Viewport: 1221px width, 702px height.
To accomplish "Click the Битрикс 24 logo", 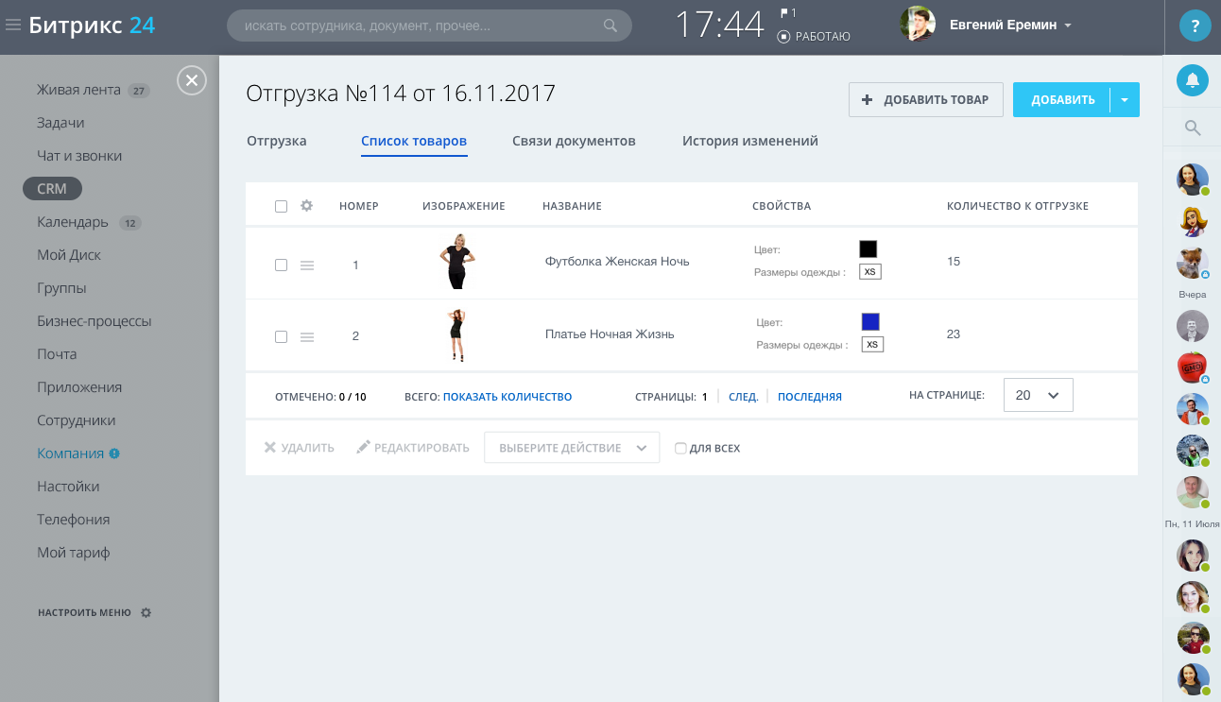I will 92,26.
